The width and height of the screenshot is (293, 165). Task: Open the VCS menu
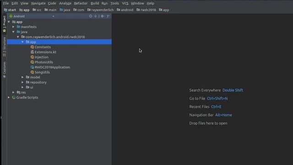125,3
